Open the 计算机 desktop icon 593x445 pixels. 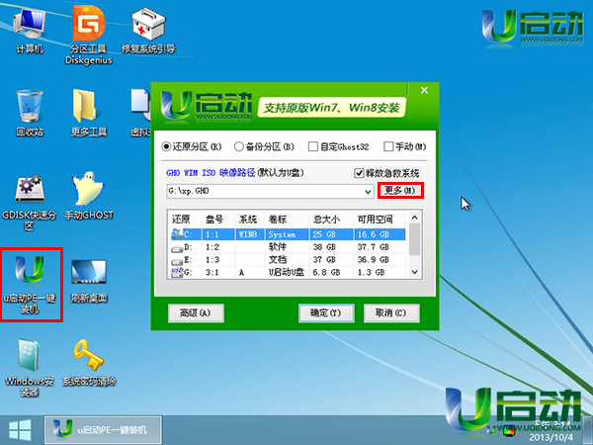click(29, 33)
